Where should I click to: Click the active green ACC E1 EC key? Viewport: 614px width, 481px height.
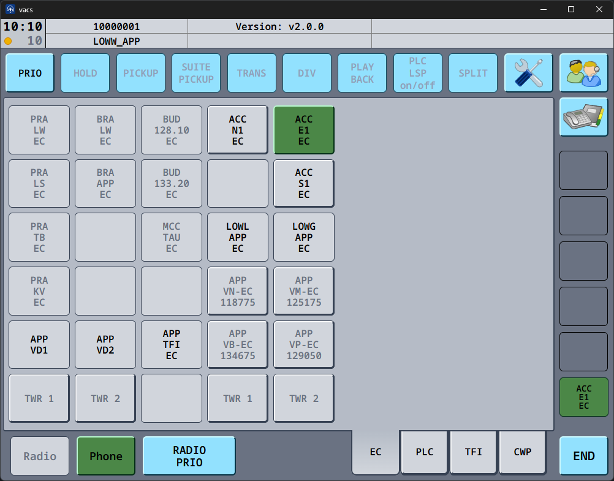[304, 130]
